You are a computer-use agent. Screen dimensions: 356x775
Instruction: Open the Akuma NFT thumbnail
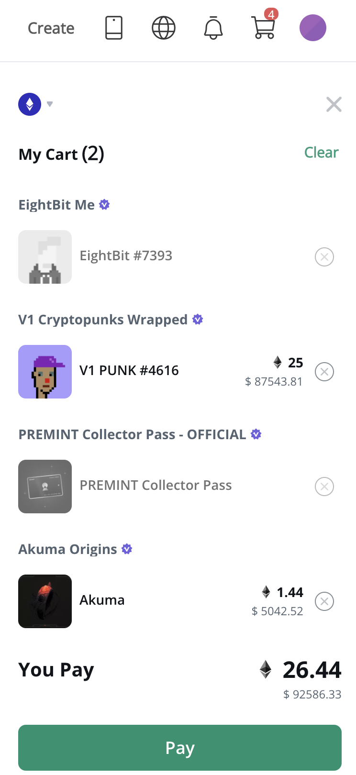pos(45,601)
